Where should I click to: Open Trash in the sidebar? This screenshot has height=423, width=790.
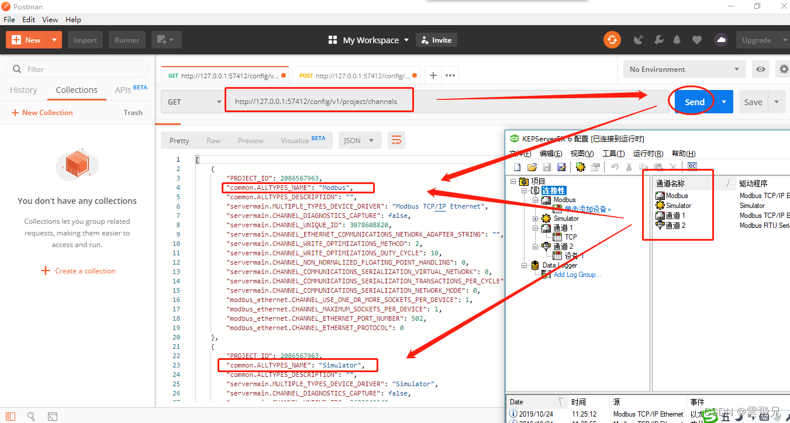(x=133, y=112)
